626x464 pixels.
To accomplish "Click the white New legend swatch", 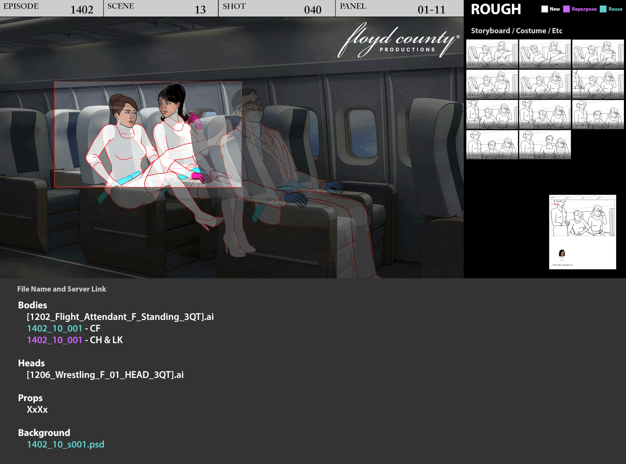I will point(545,9).
